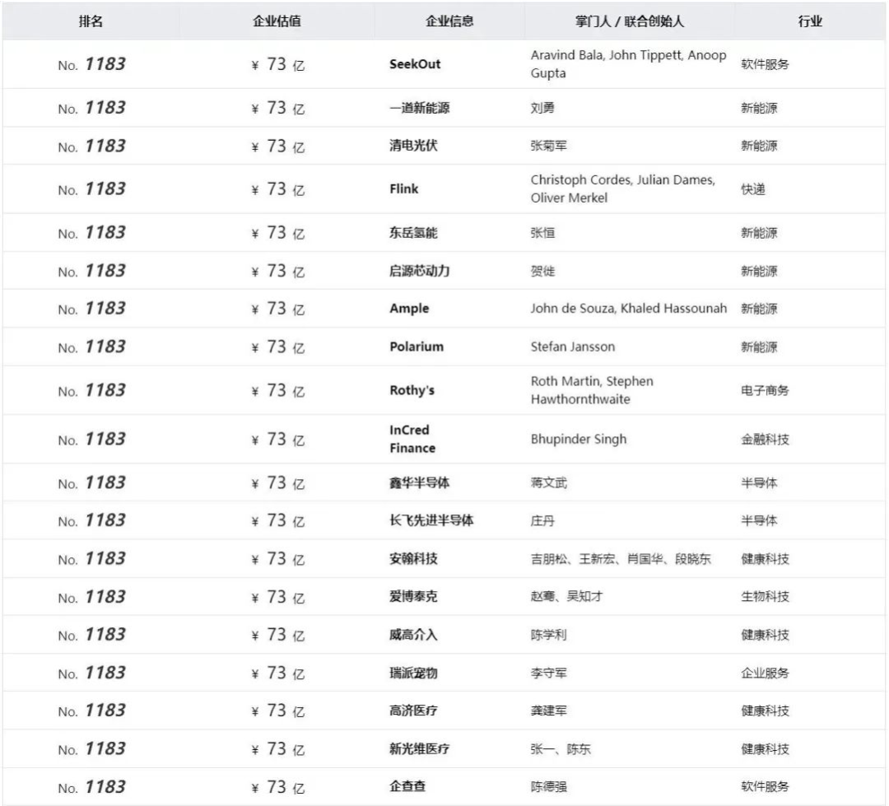Click founders Aravind Bala, John Tippett, Anoop Gupta

pyautogui.click(x=628, y=64)
